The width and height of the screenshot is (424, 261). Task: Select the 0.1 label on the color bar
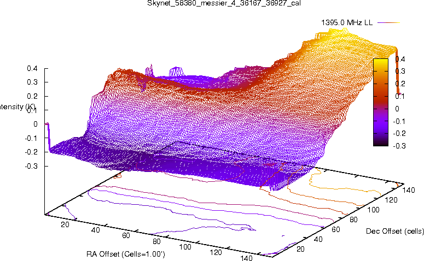400,96
